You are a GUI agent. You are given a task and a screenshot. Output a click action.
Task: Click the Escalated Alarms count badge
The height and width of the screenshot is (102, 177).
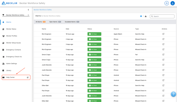(78, 22)
